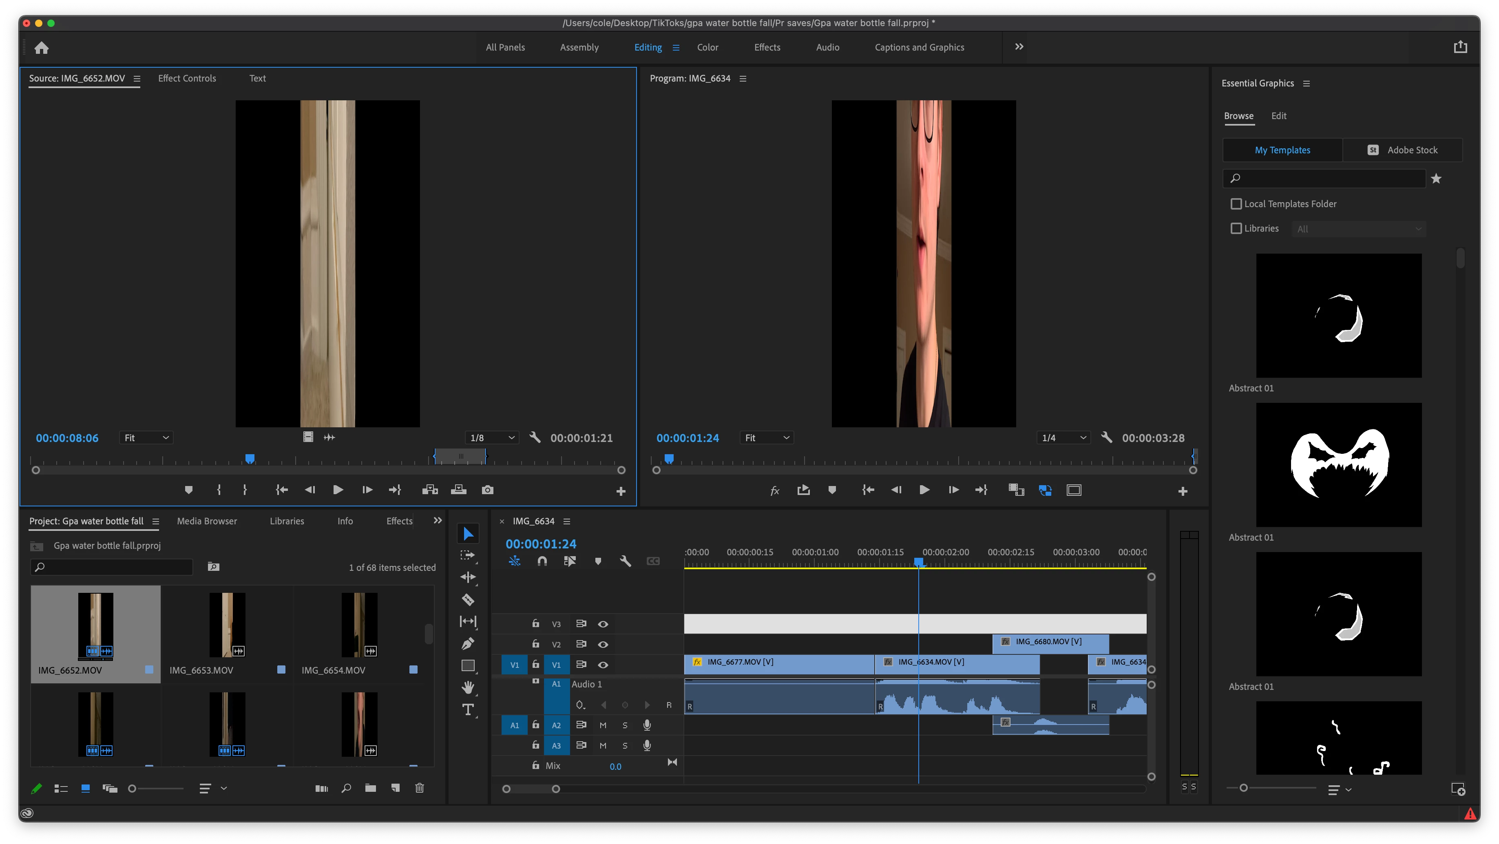Viewport: 1499px width, 844px height.
Task: Hide the V2 track output eye
Action: click(x=603, y=645)
